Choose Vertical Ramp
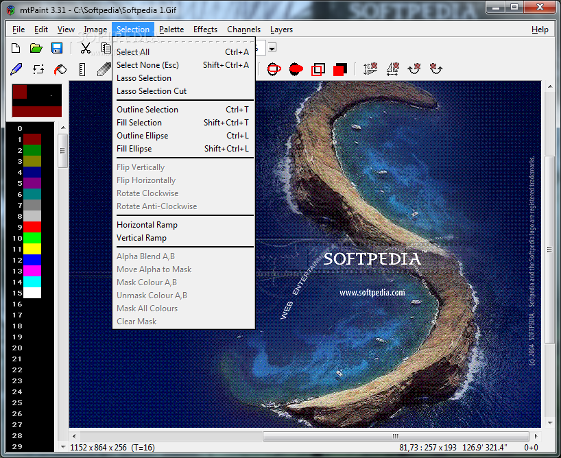Screen dimensions: 561x458 (x=183, y=238)
